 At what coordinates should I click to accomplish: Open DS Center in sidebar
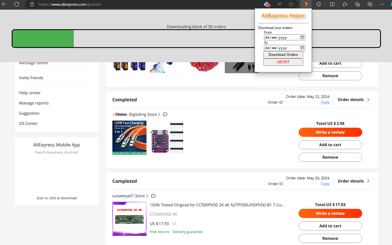click(28, 124)
